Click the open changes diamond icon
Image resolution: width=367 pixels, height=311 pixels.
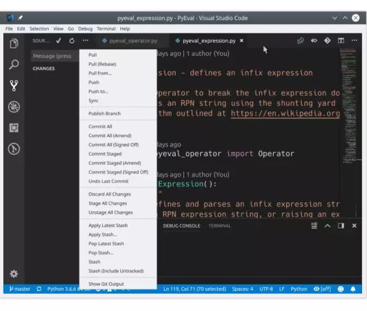(x=327, y=41)
